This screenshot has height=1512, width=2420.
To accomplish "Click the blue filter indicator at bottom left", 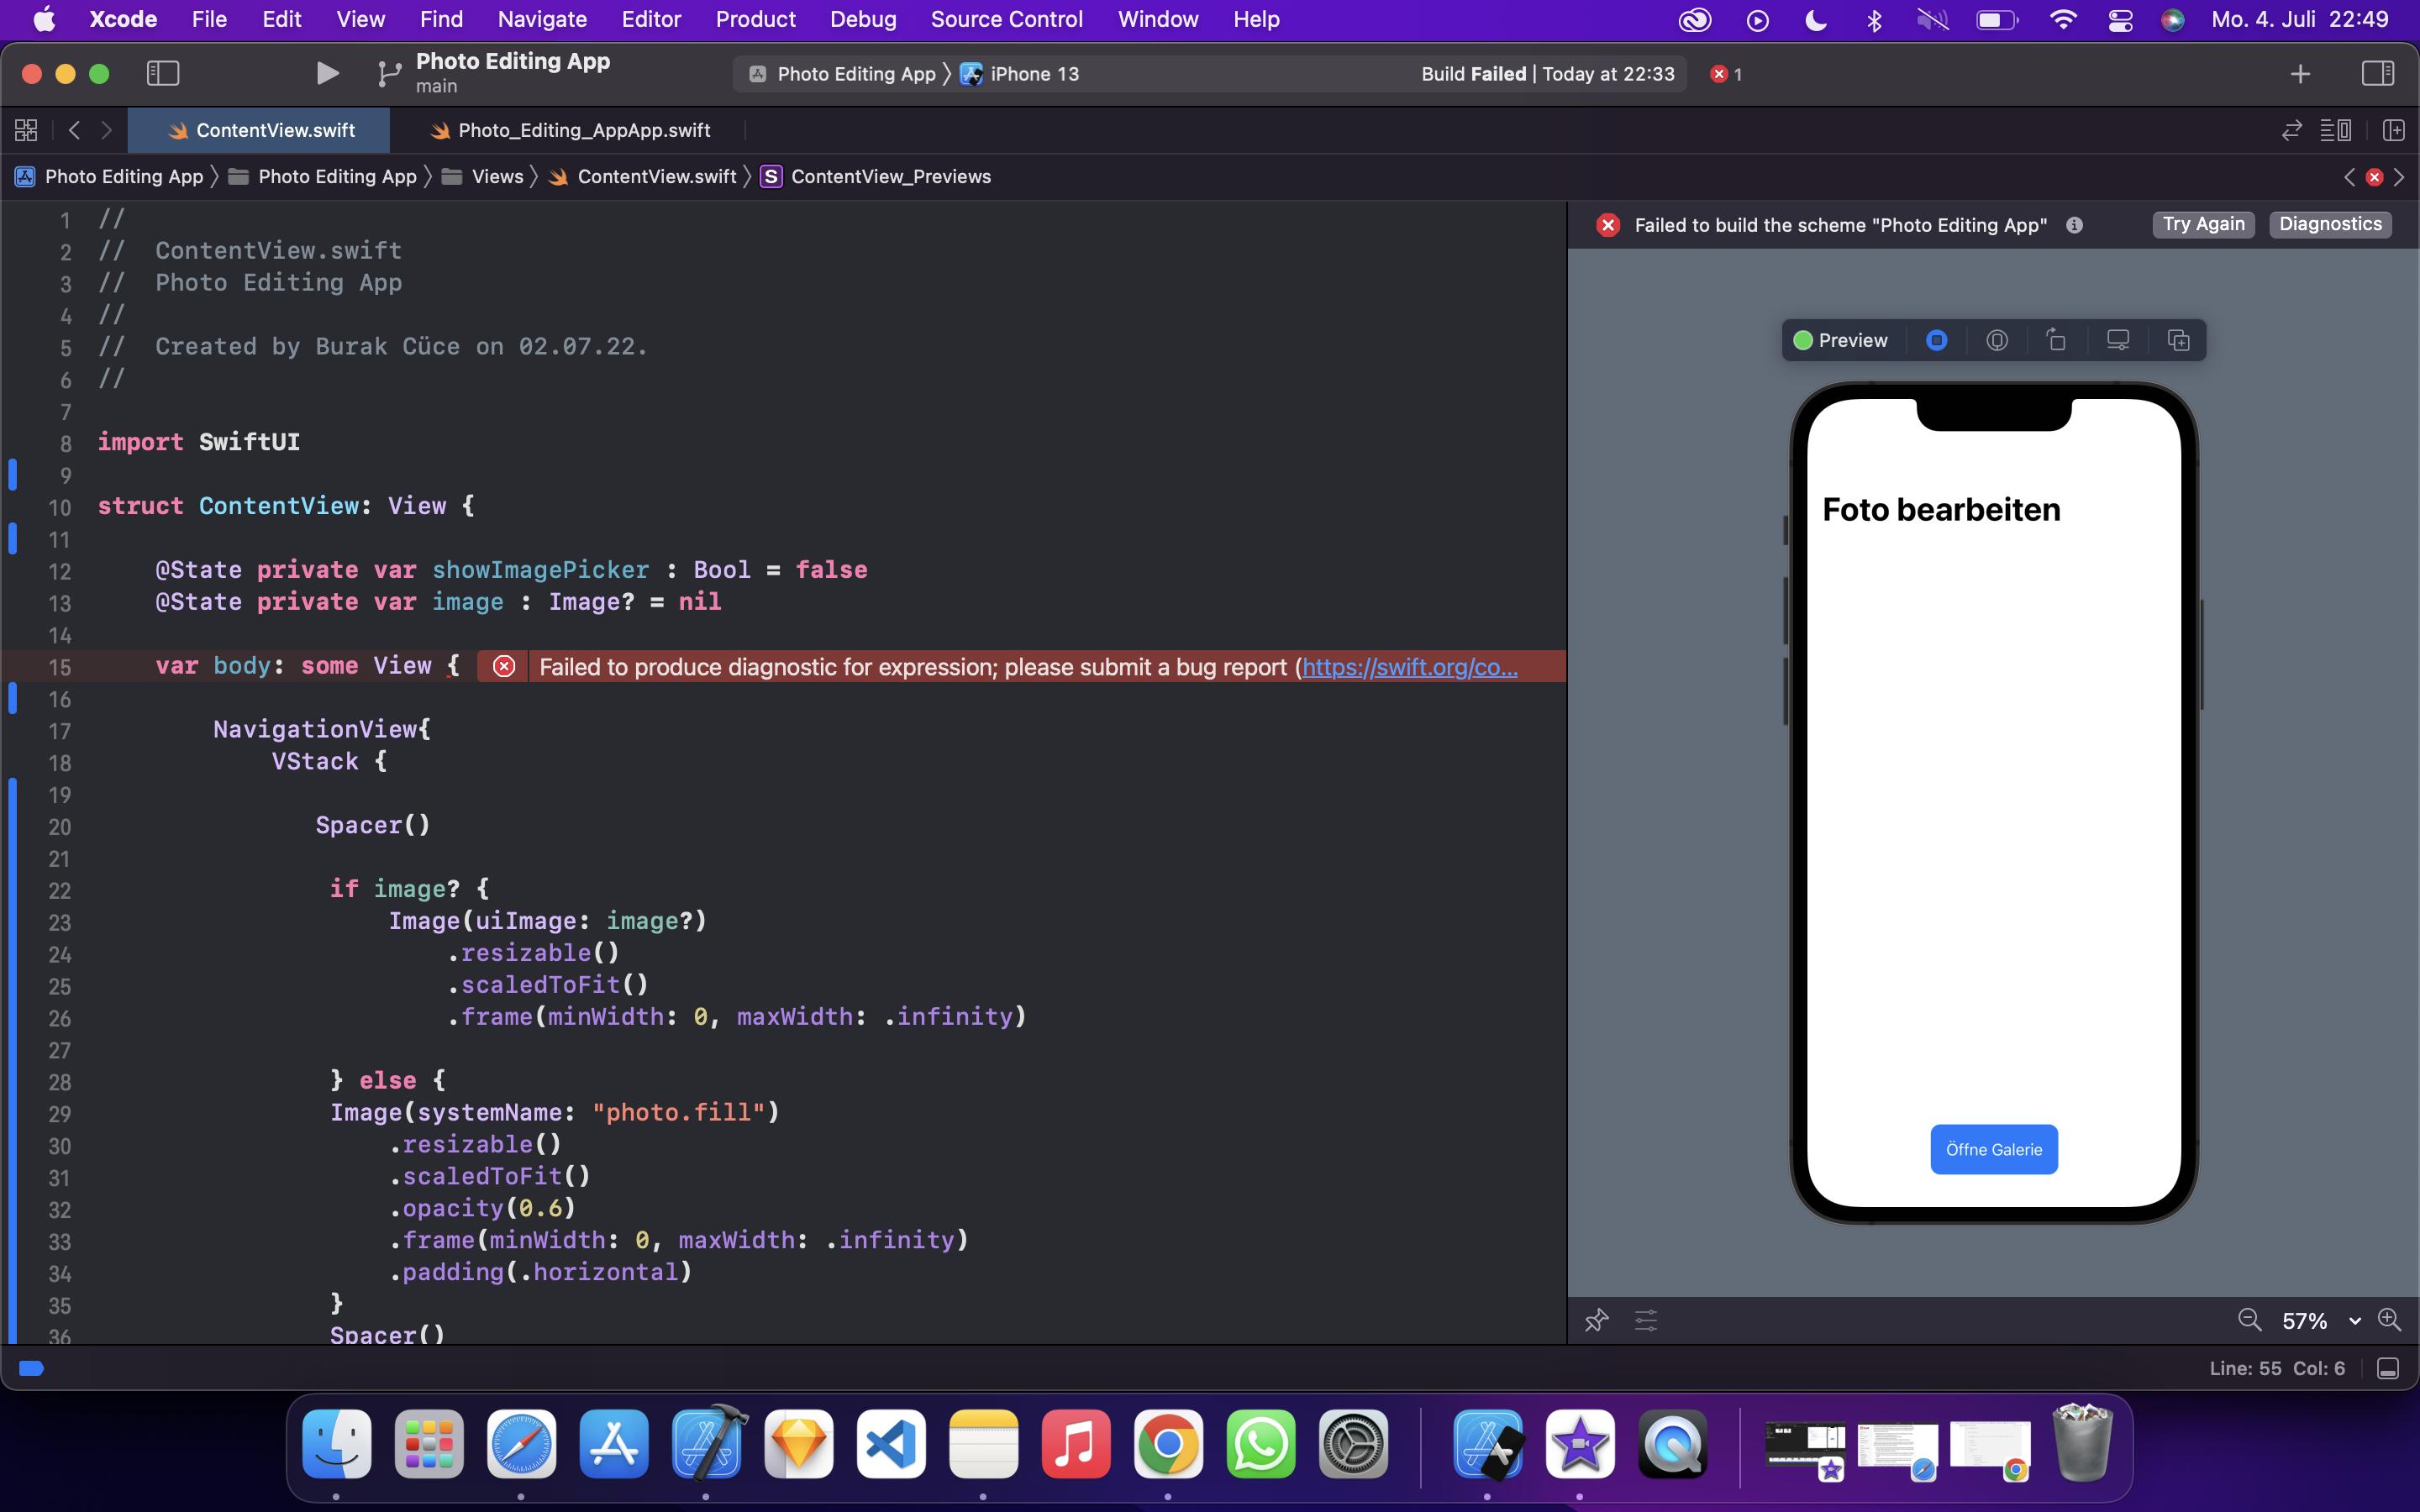I will pos(31,1368).
